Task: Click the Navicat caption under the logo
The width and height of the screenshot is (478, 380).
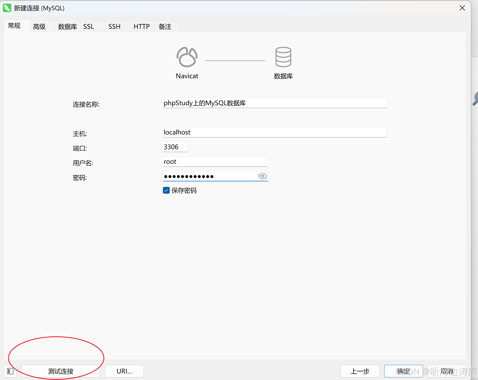Action: click(x=187, y=76)
